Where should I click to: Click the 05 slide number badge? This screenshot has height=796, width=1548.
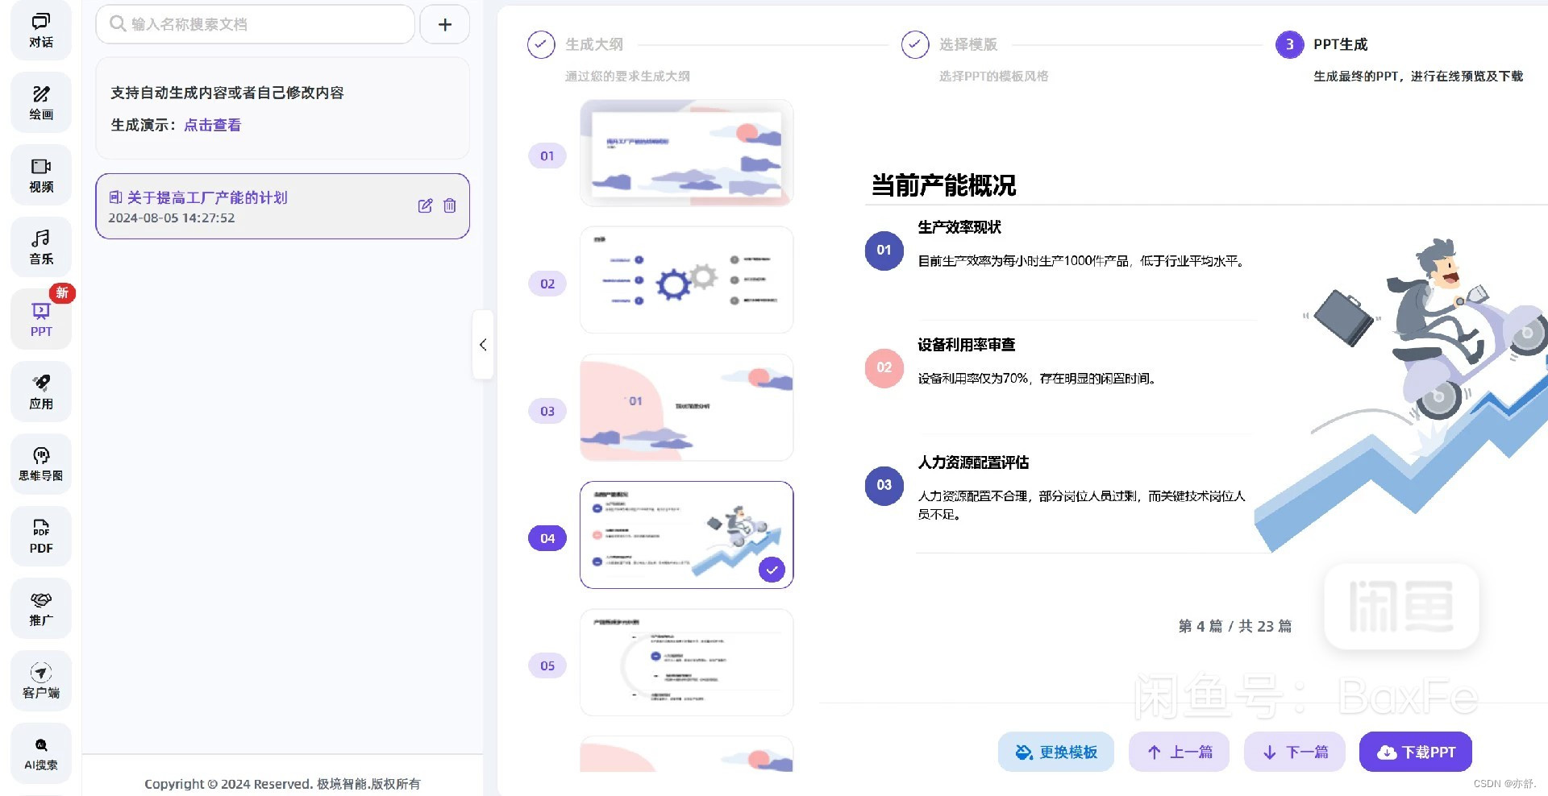[547, 665]
